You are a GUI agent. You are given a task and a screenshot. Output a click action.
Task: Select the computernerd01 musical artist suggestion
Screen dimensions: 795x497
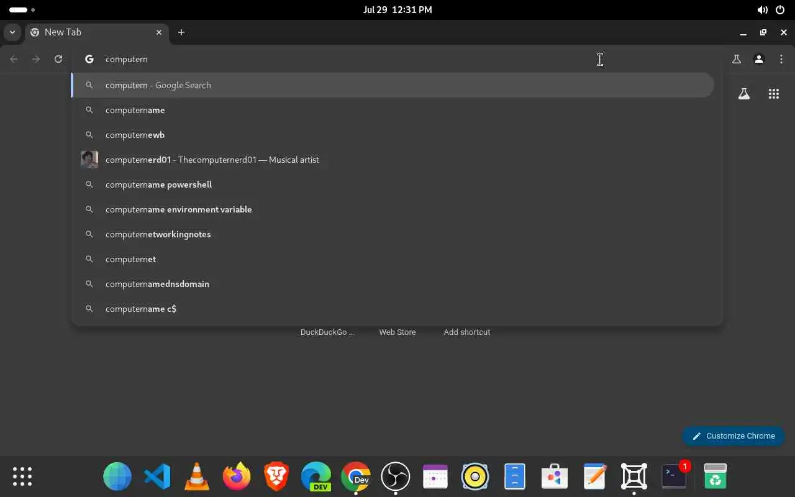coord(393,160)
